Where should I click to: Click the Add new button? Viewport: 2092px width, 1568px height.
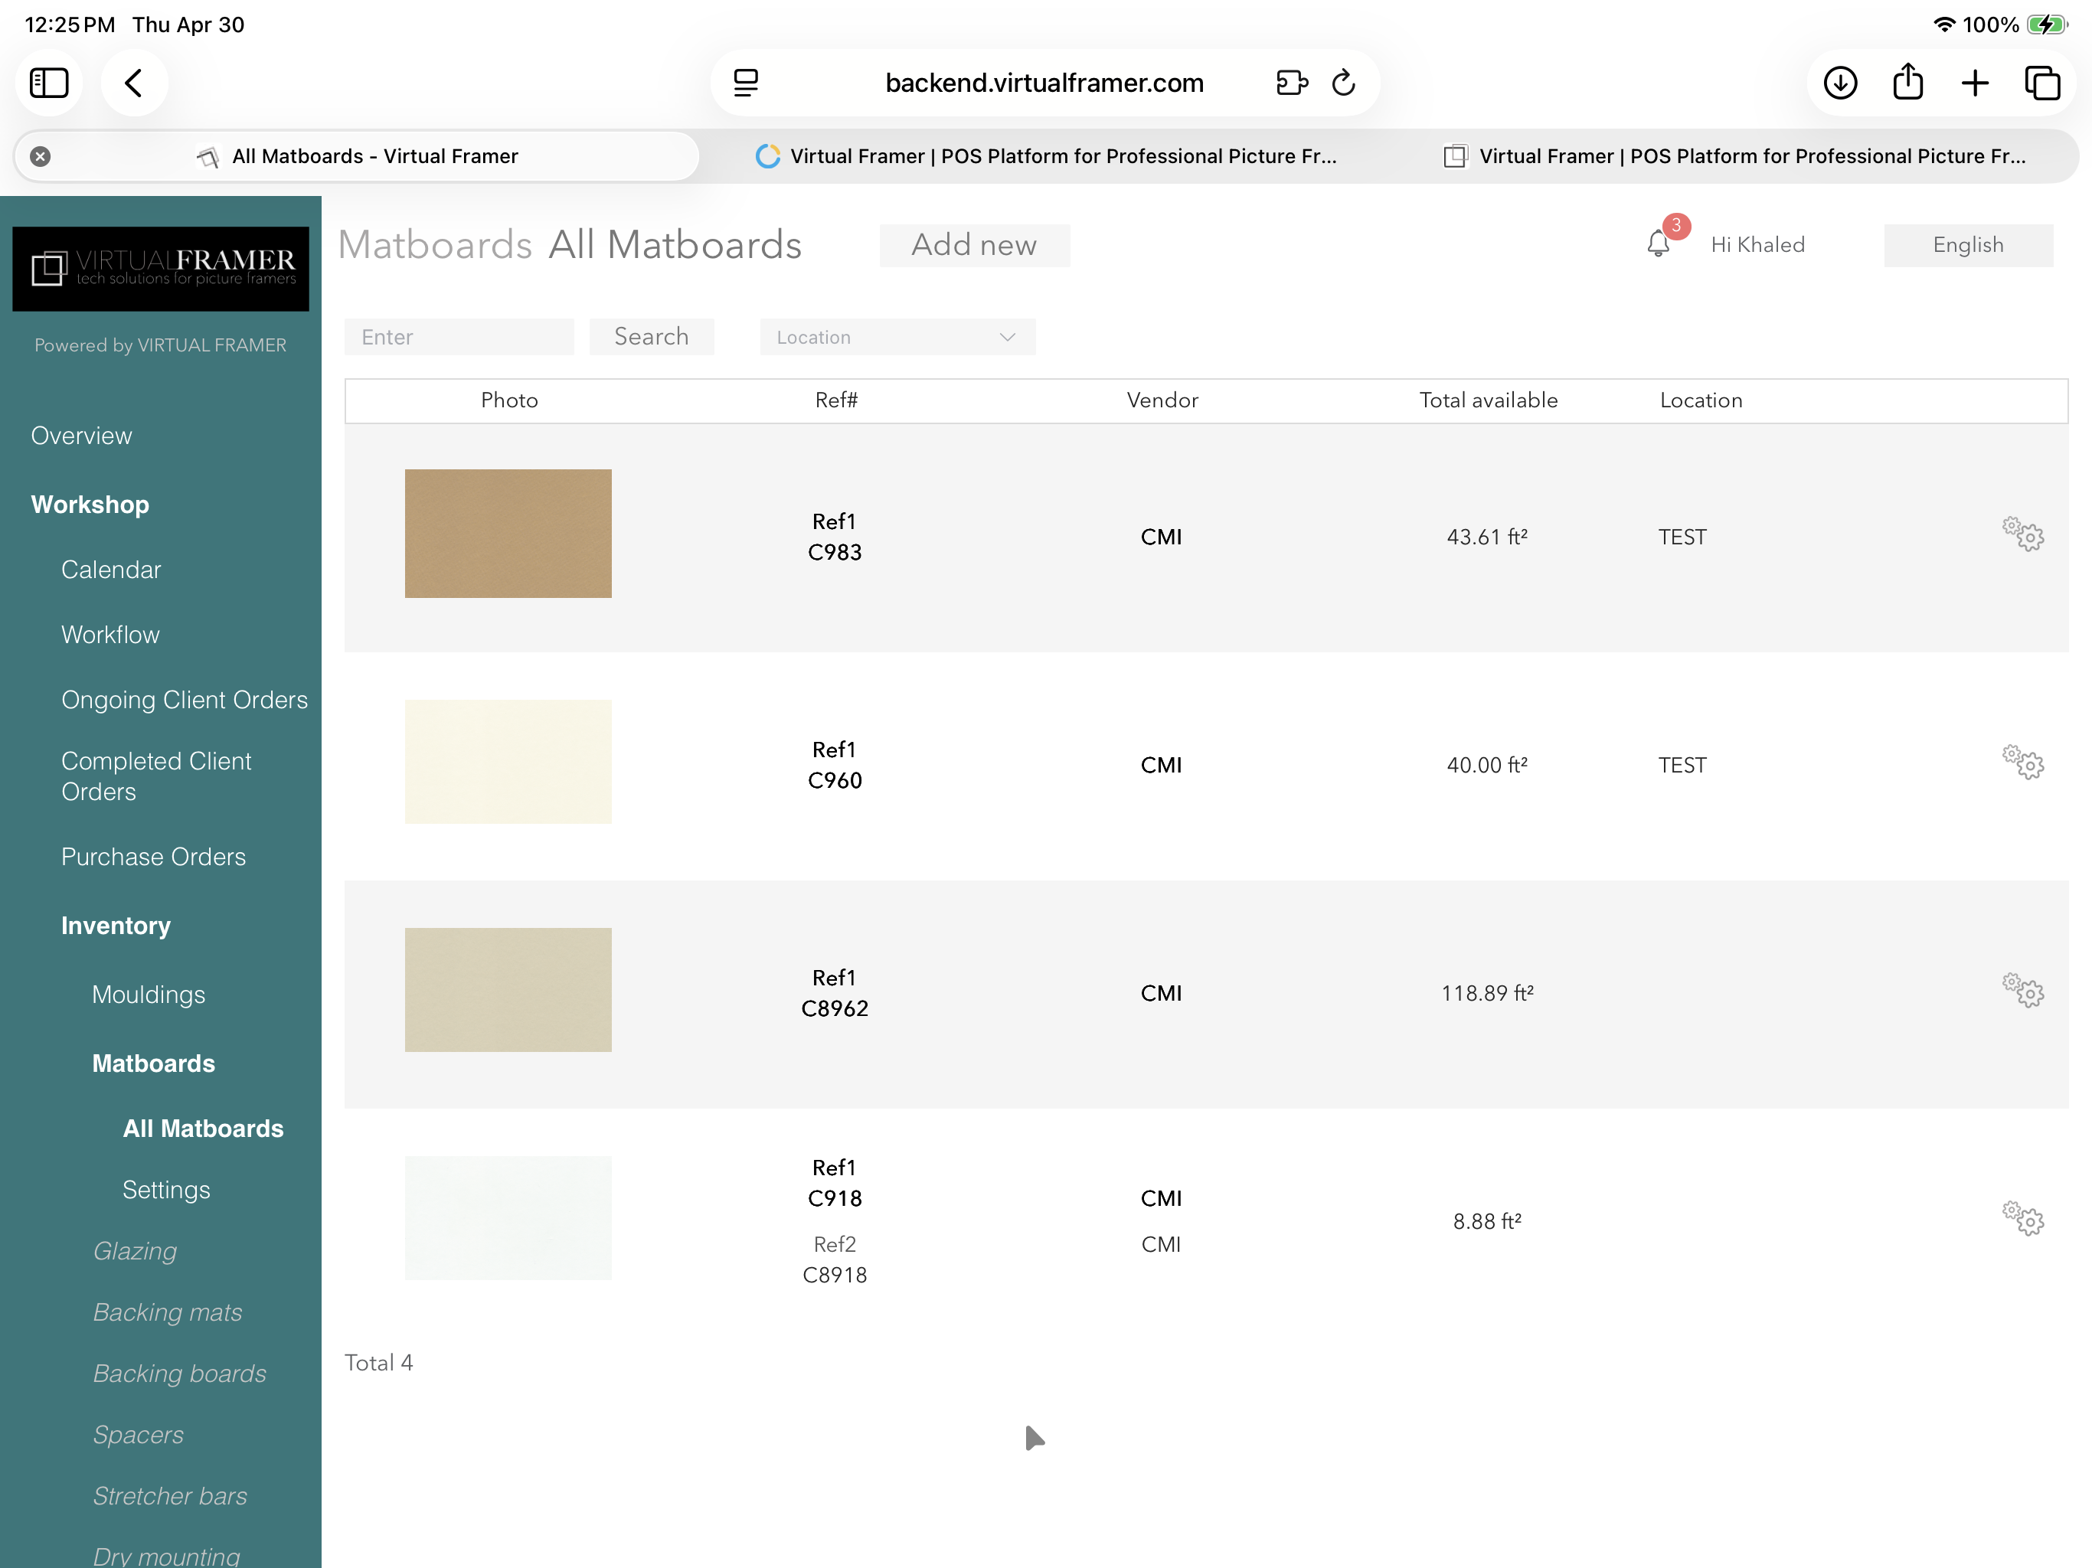click(x=974, y=245)
